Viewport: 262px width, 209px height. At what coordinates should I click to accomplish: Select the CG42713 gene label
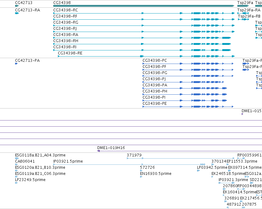click(x=24, y=3)
